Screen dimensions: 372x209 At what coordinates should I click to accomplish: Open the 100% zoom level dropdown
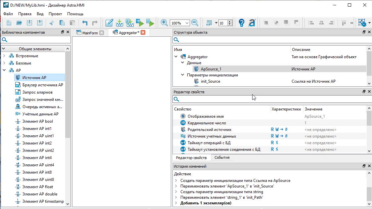click(187, 23)
